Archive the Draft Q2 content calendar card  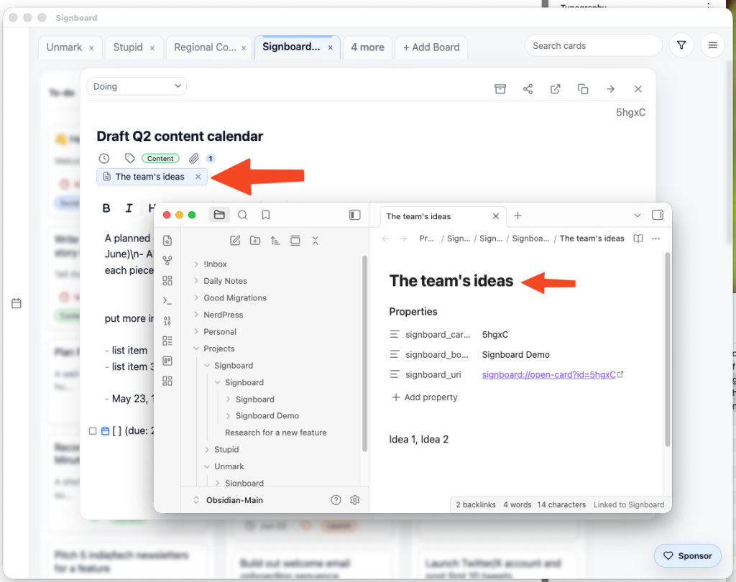click(x=500, y=88)
